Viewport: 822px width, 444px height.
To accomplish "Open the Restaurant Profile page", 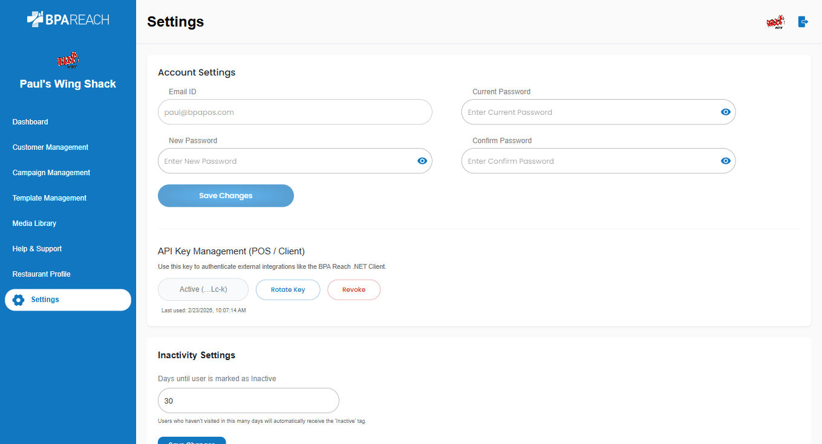I will [x=42, y=274].
